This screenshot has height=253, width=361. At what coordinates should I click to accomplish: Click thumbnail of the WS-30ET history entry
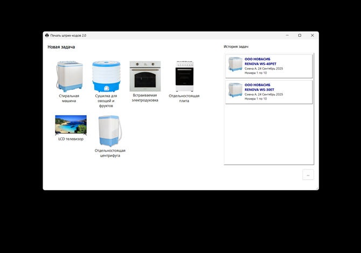(235, 90)
